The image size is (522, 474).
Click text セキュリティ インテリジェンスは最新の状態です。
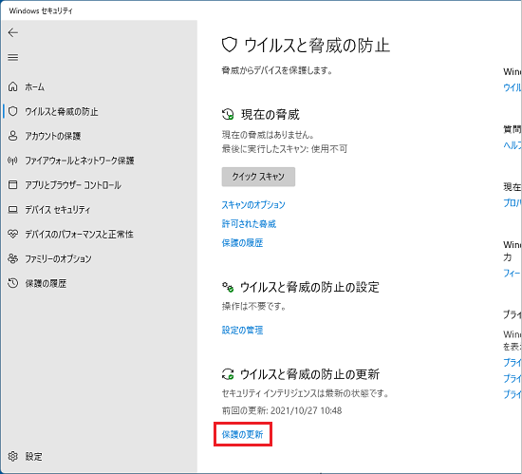point(306,393)
